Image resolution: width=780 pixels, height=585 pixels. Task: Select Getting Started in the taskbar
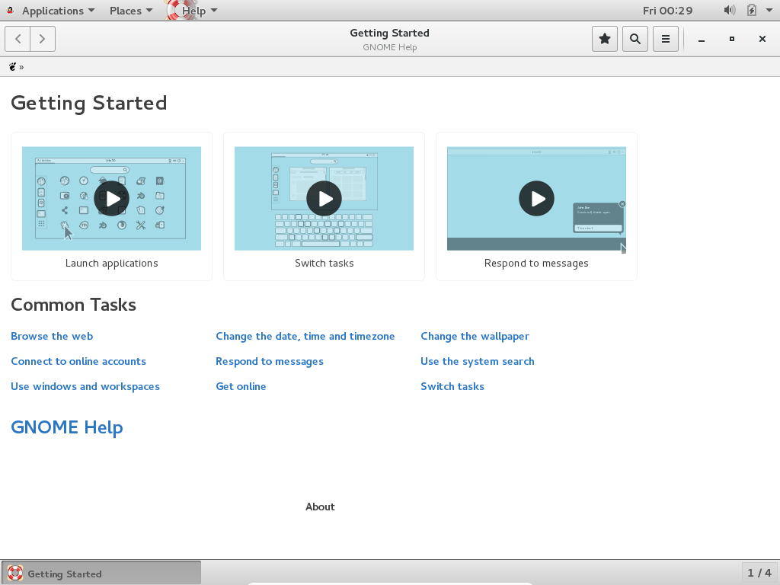[x=101, y=573]
